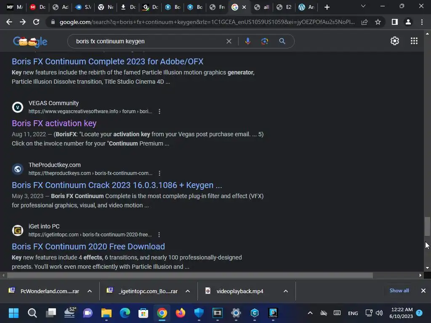Image resolution: width=431 pixels, height=323 pixels.
Task: Open Boris FX Continuum Crack 2023 result
Action: coord(117,185)
